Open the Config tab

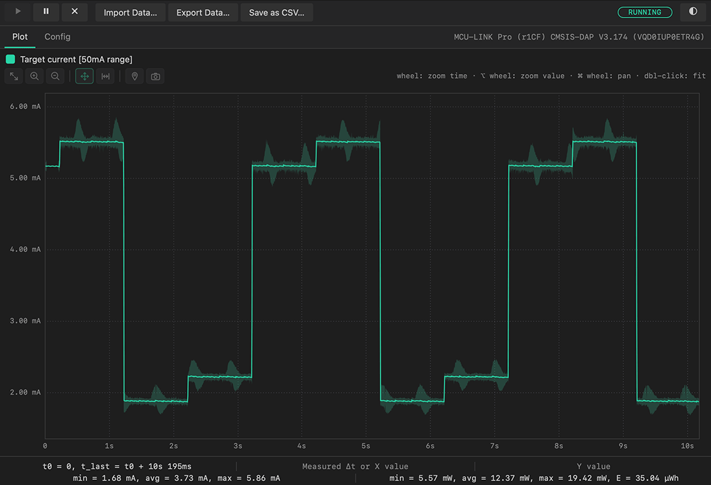[57, 37]
